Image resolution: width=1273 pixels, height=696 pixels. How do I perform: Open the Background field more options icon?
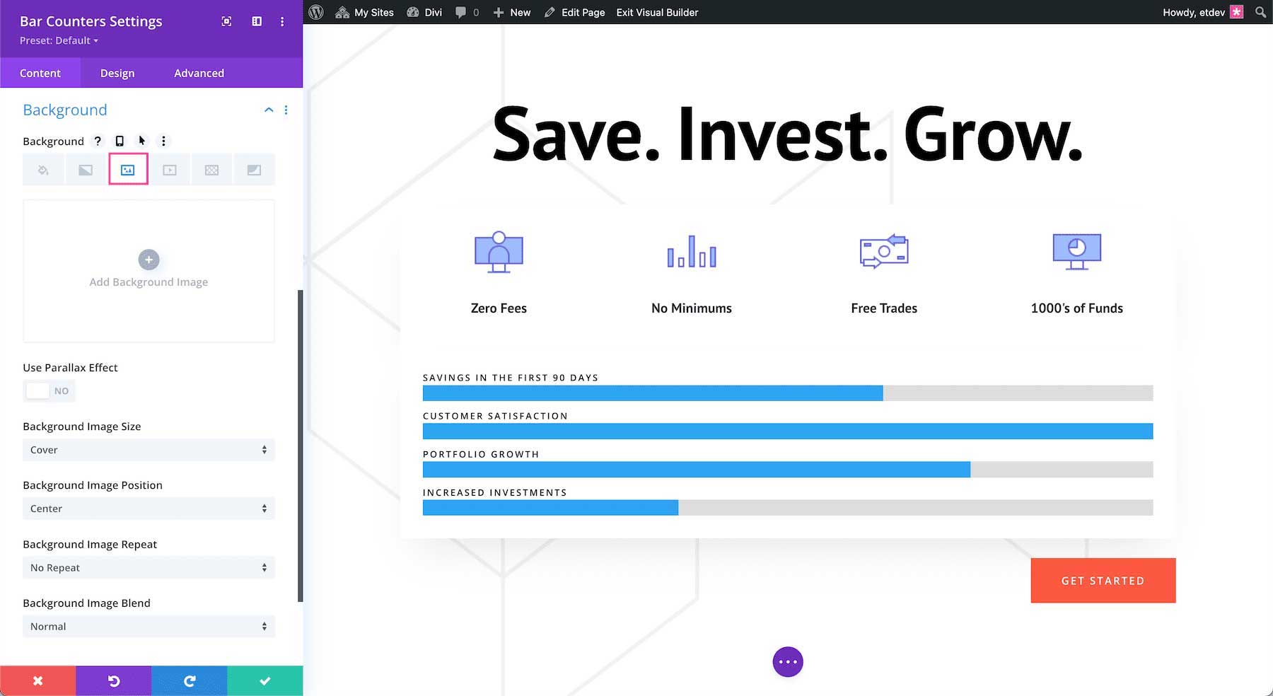point(163,141)
